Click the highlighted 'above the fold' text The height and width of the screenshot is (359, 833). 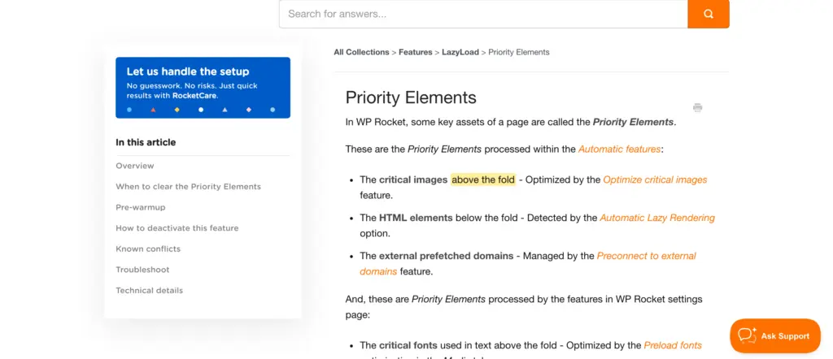(483, 179)
